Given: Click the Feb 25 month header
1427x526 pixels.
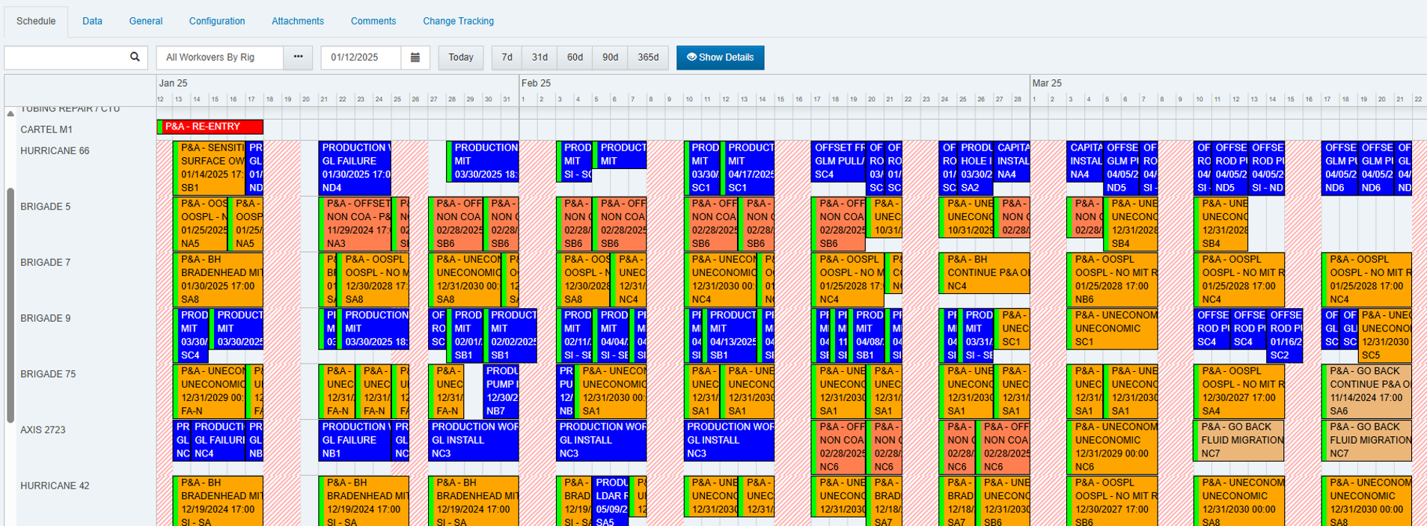Looking at the screenshot, I should 536,83.
